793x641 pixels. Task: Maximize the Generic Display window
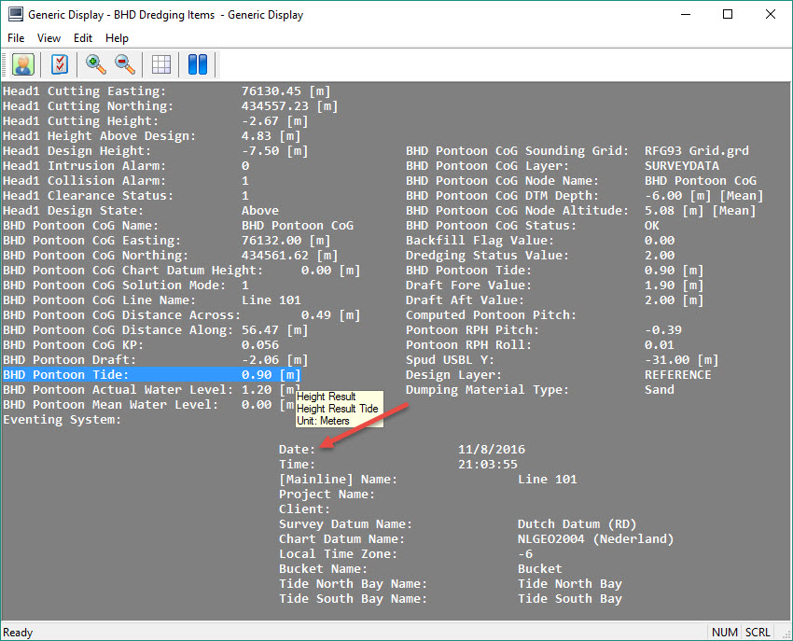[x=728, y=15]
